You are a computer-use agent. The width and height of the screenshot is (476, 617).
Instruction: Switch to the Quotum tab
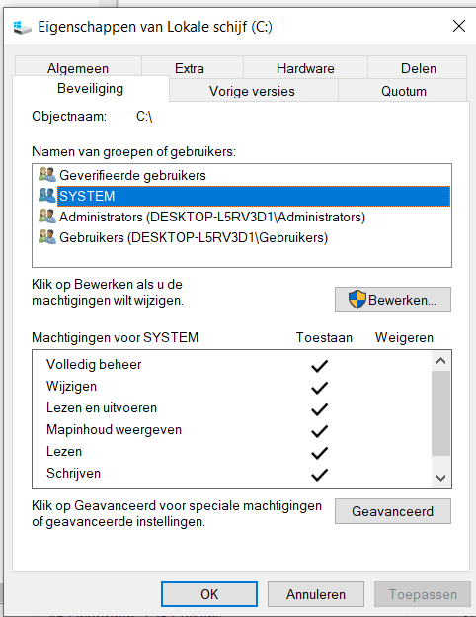point(404,91)
